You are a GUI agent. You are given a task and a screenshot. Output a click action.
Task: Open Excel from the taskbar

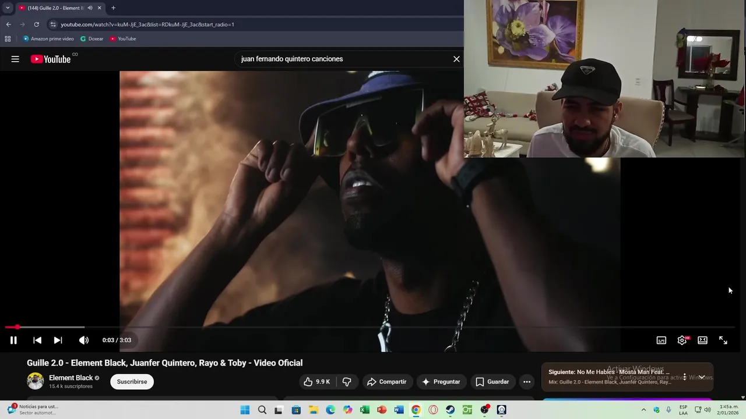364,410
